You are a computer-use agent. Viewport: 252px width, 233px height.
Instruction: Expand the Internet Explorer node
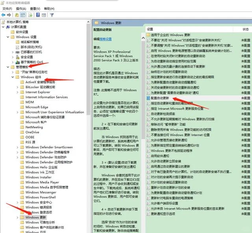(x=17, y=92)
